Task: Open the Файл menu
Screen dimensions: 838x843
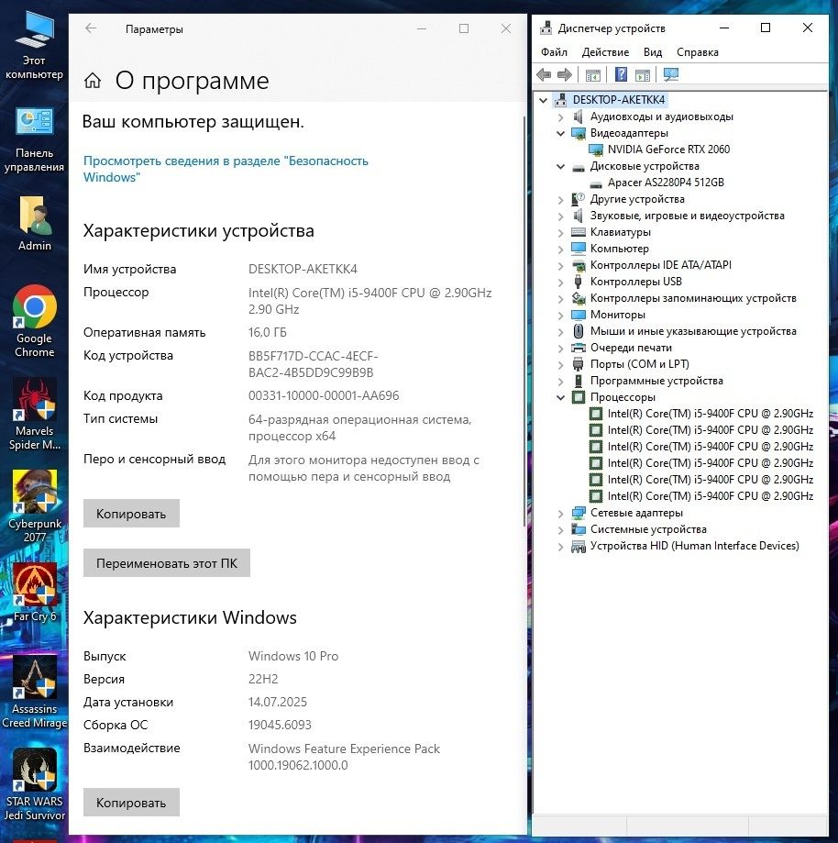Action: click(554, 52)
